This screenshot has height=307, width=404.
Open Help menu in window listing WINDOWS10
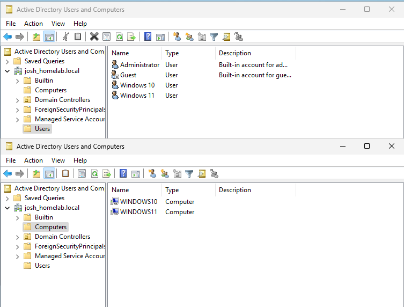point(80,160)
